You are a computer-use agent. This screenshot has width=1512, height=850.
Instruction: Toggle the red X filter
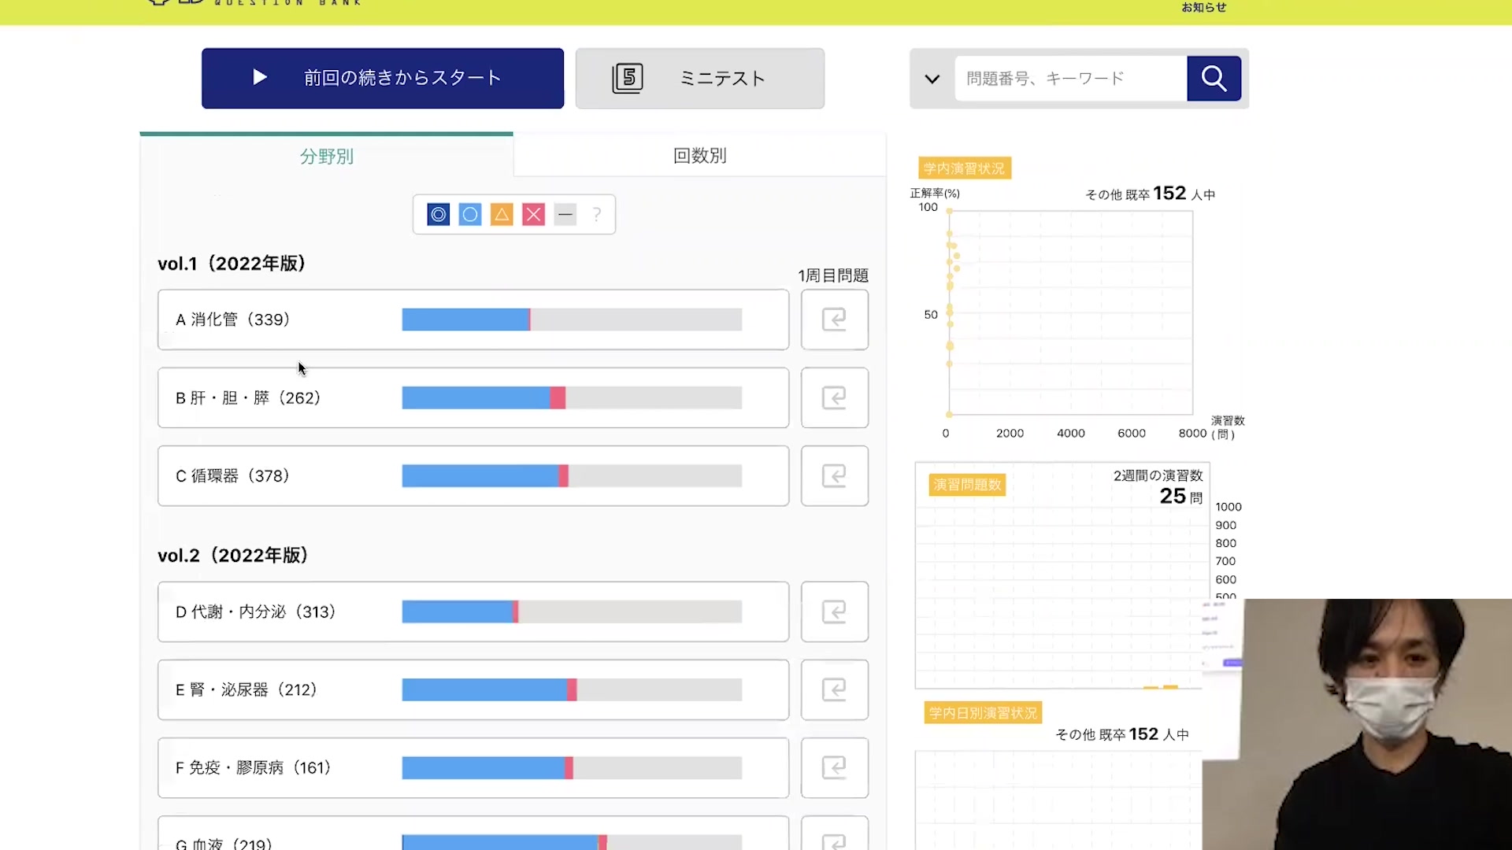533,214
